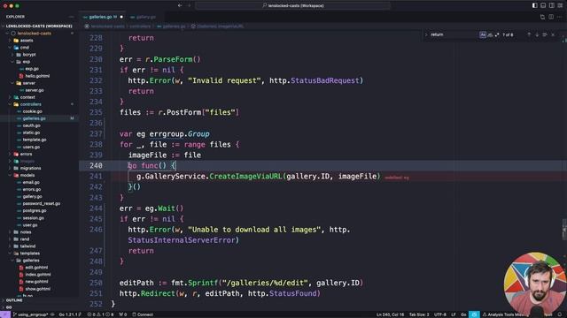
Task: Switch to galleries.go editor tab
Action: 103,17
